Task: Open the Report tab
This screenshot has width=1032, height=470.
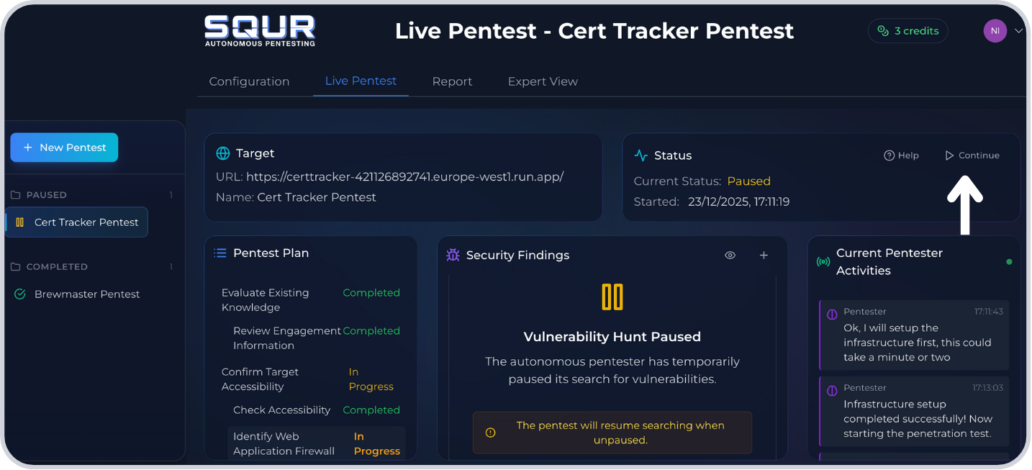Action: (x=452, y=81)
